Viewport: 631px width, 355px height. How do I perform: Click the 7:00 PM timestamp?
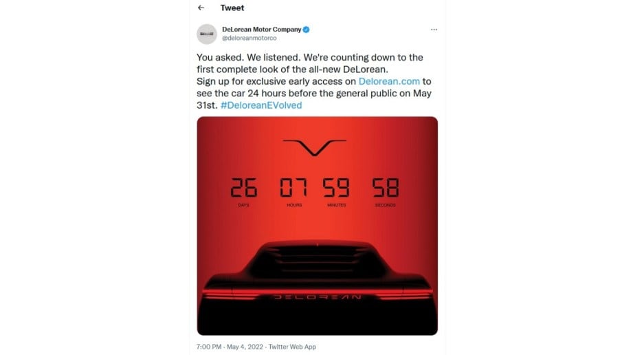coord(209,347)
